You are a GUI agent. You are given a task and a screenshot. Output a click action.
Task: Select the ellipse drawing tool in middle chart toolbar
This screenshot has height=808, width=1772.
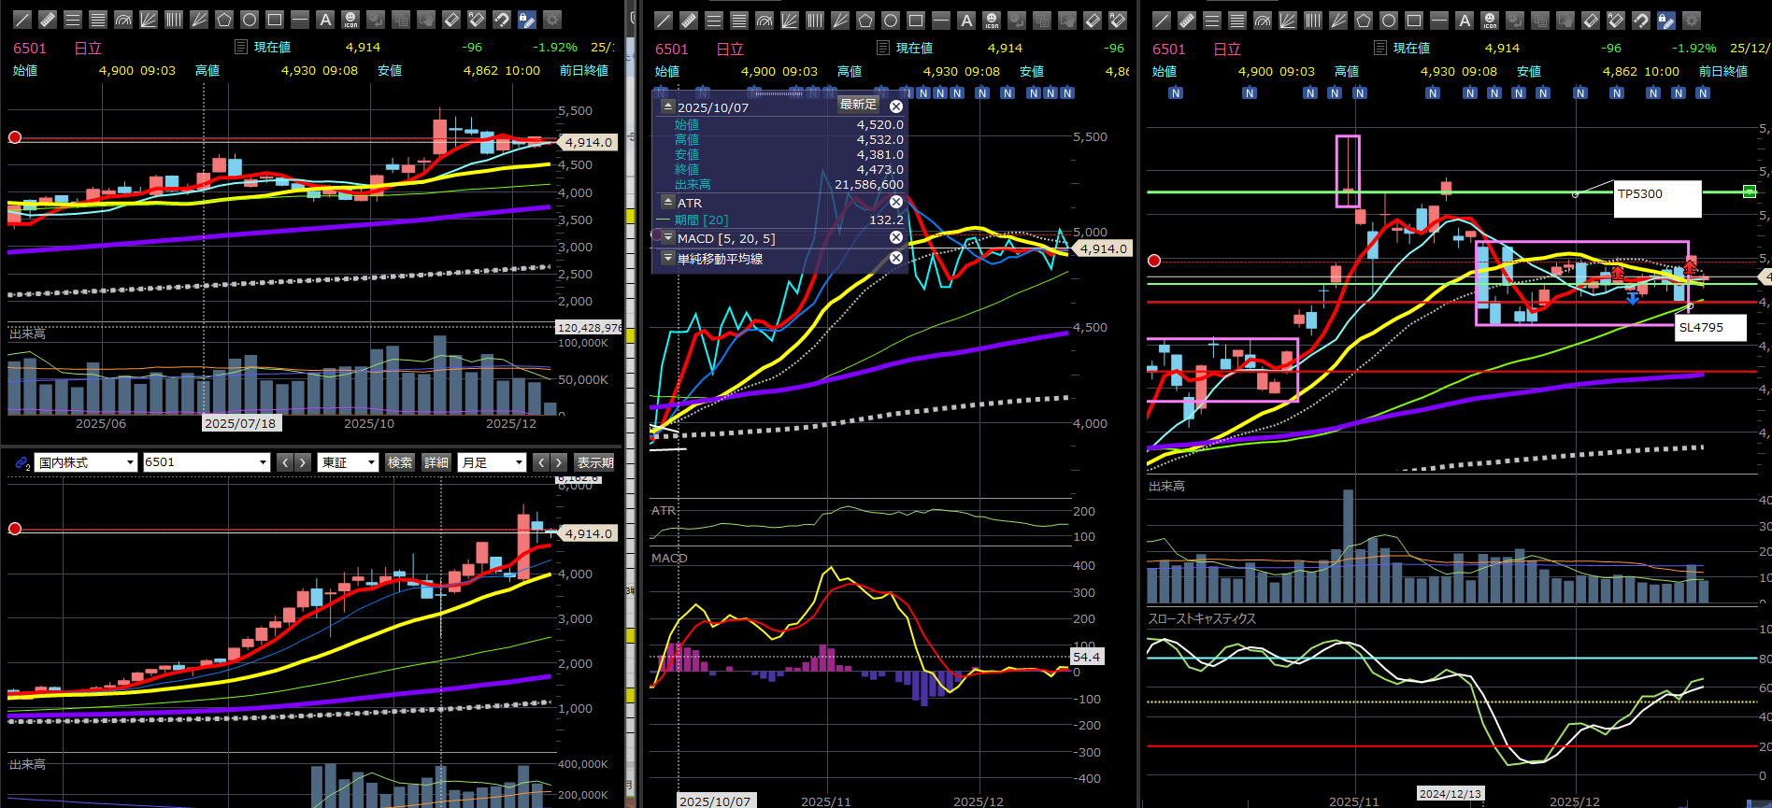891,20
